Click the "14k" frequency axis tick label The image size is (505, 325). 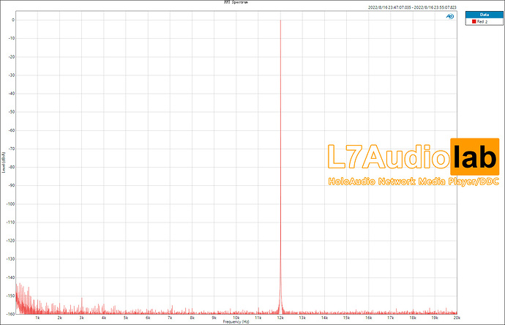pos(324,318)
